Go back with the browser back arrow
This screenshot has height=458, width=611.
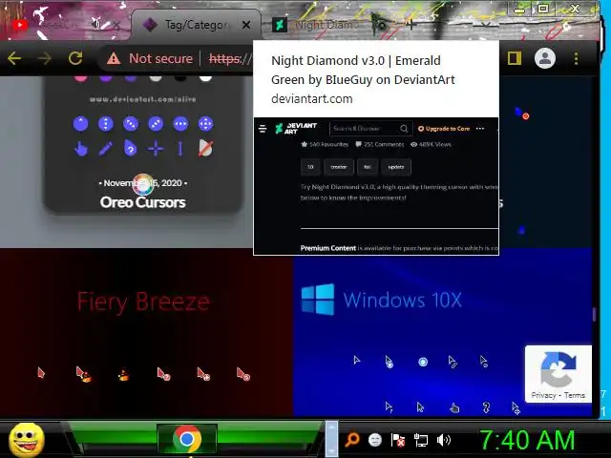pyautogui.click(x=14, y=59)
